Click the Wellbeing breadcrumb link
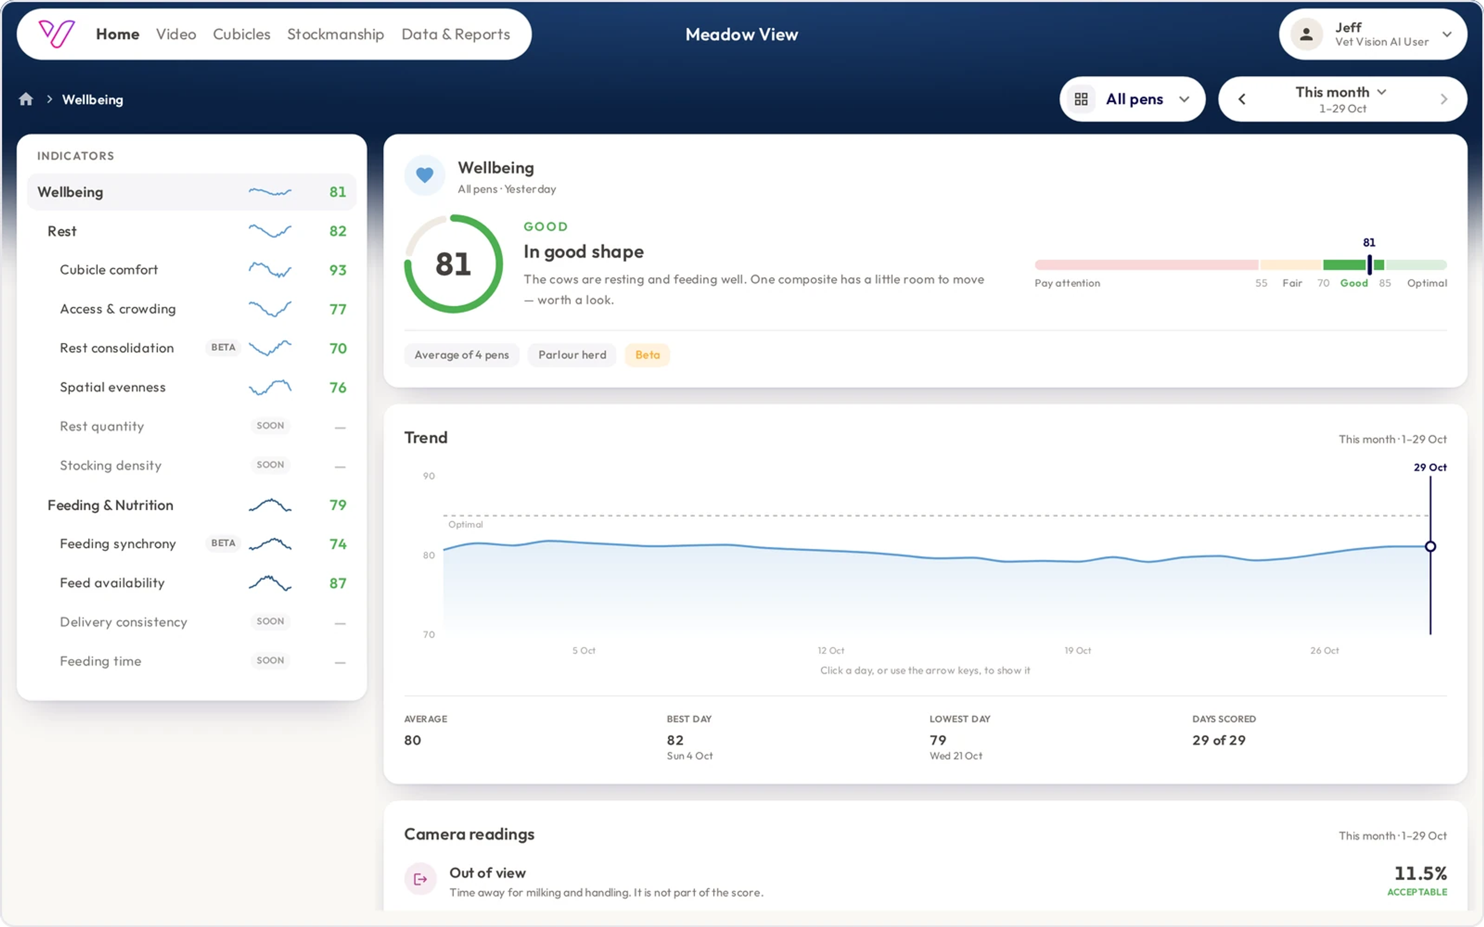1484x927 pixels. pos(93,99)
